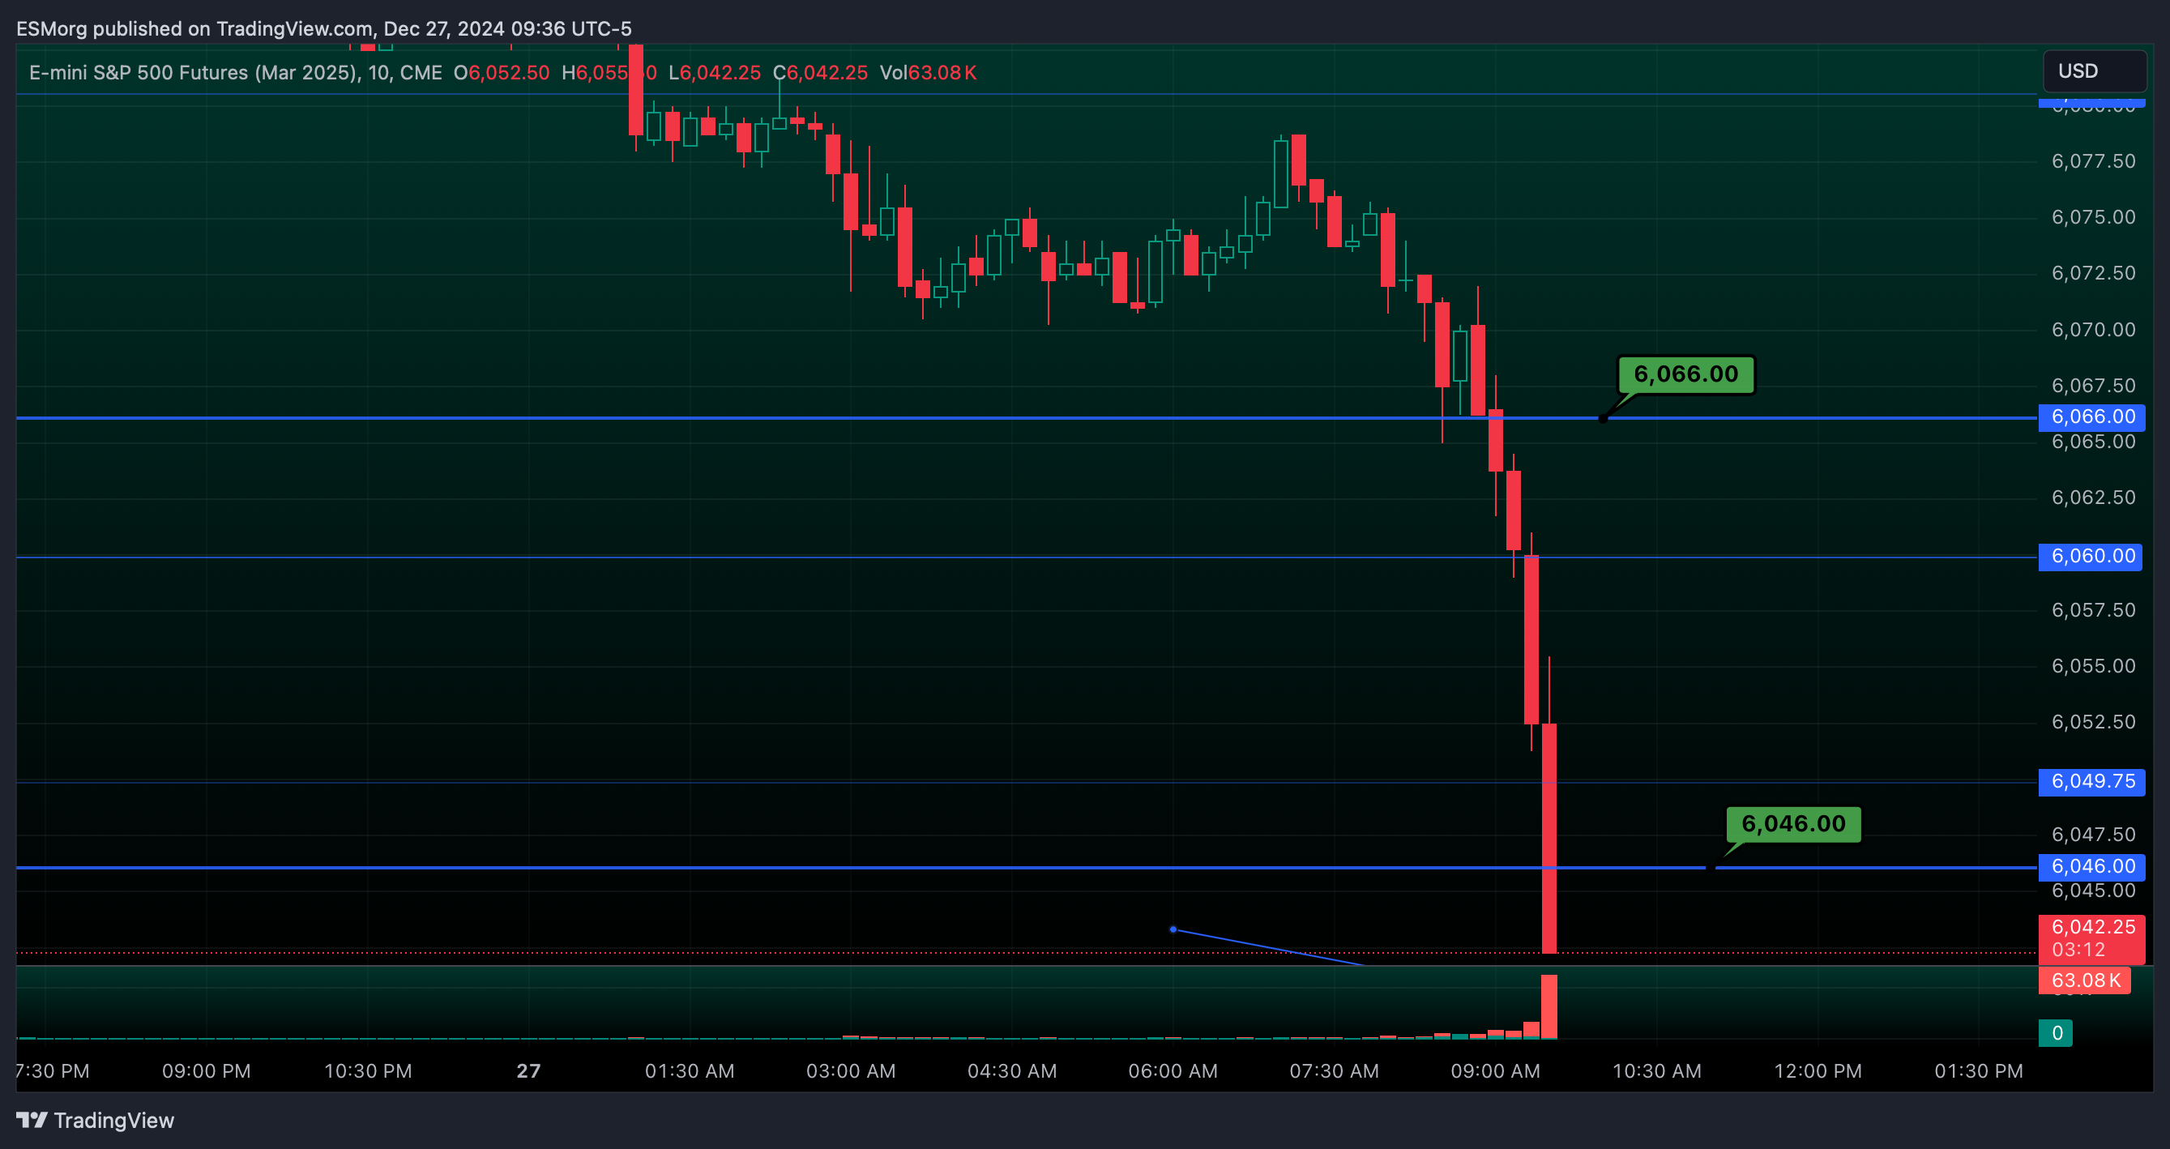Click the blue 6,049.75 price axis label
The image size is (2170, 1149).
pyautogui.click(x=2092, y=782)
